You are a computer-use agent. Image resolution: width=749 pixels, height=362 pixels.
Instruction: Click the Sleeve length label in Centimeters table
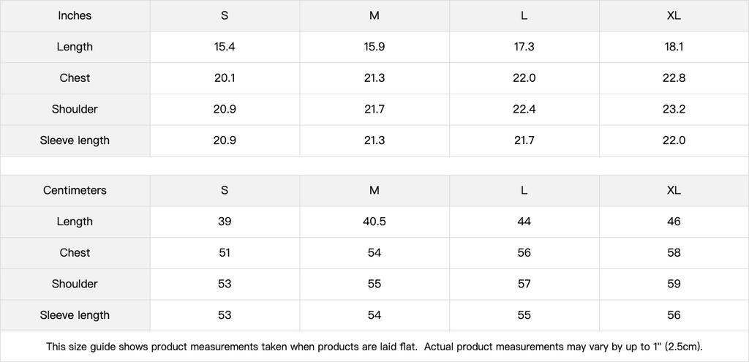pos(75,315)
